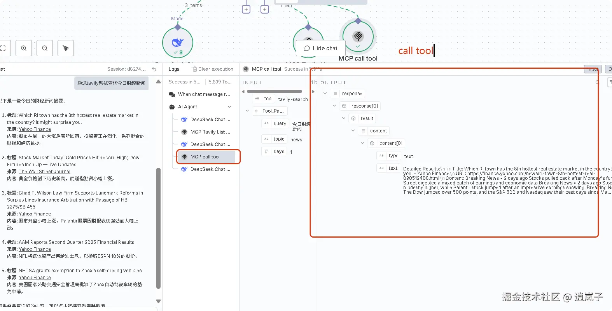
Task: Collapse the content[0] node
Action: 362,143
